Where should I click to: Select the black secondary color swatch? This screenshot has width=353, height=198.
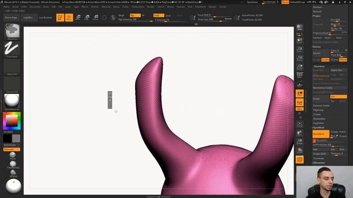tap(7, 138)
